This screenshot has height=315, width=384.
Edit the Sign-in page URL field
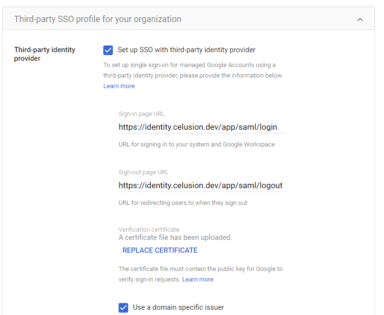tap(202, 127)
